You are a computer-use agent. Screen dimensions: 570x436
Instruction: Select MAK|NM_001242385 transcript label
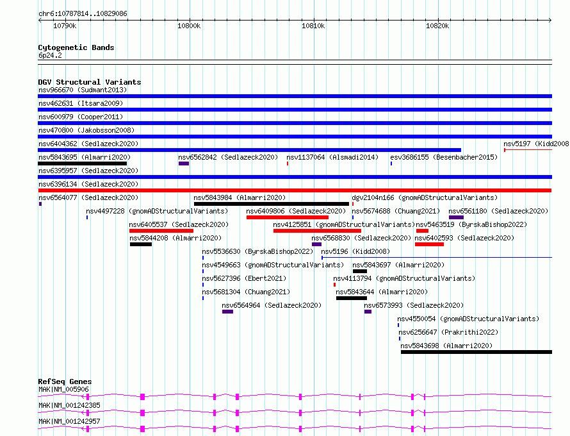point(69,405)
